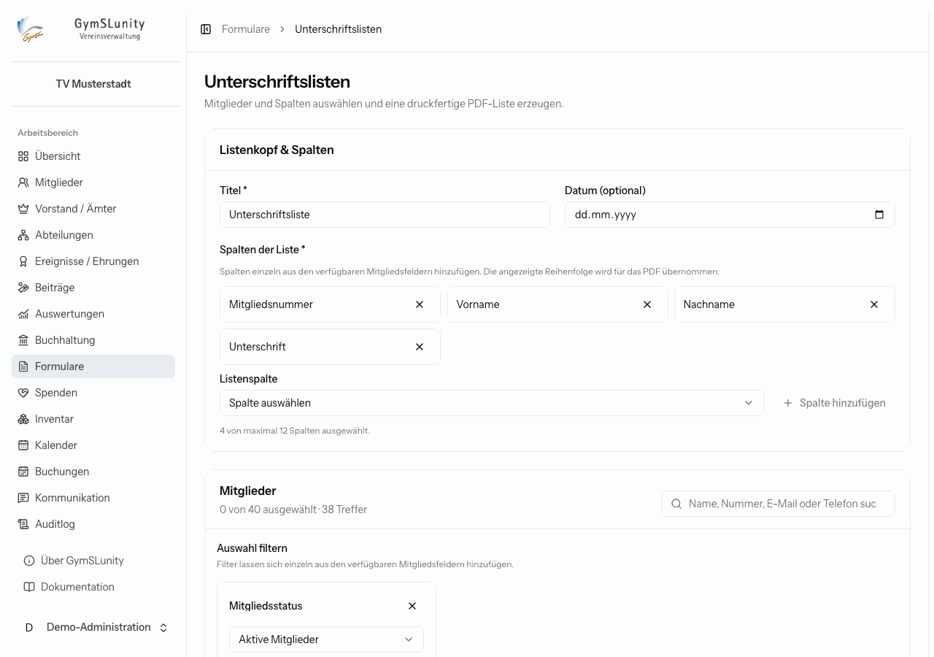The width and height of the screenshot is (934, 657).
Task: Click the Spenden heart icon
Action: point(23,393)
